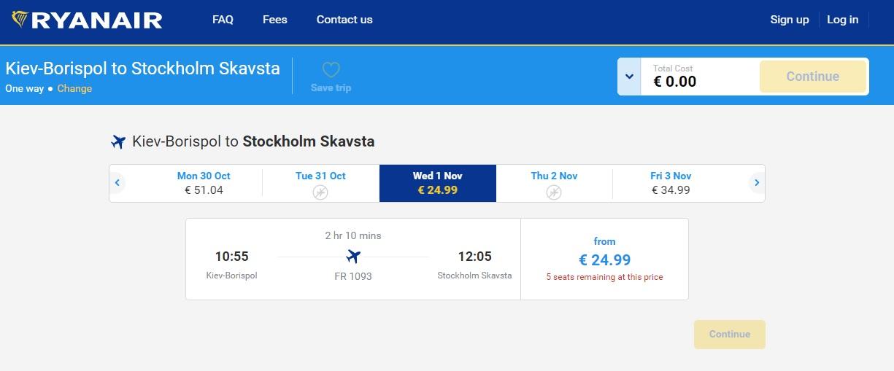Click the Sign up link
Image resolution: width=894 pixels, height=371 pixels.
(790, 20)
